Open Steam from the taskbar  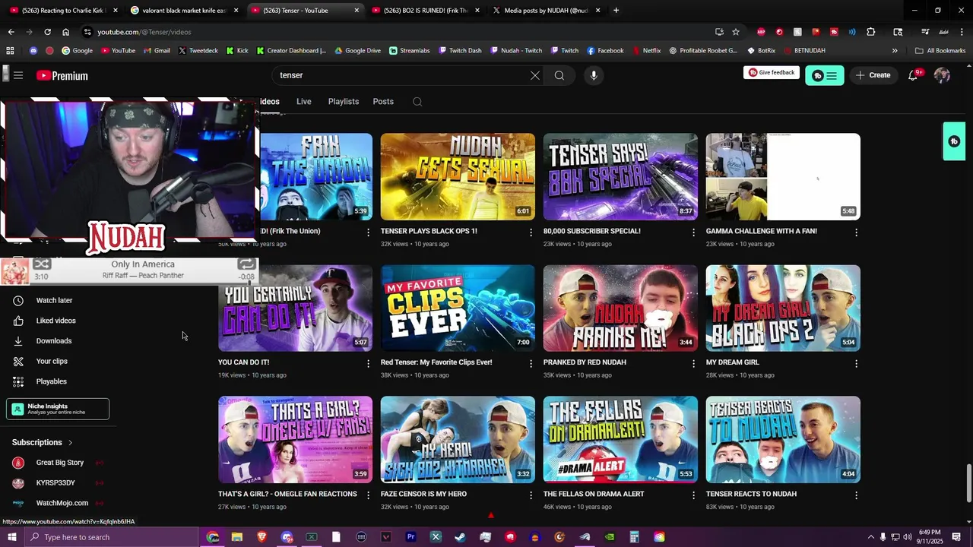tap(460, 537)
